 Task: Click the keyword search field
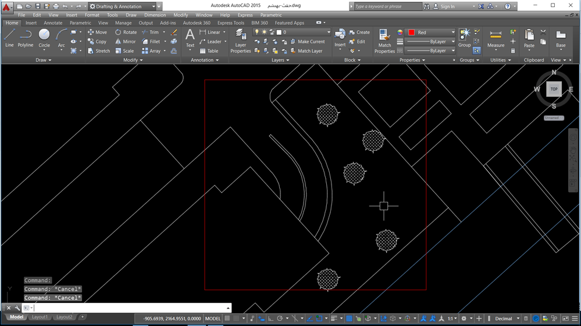pyautogui.click(x=387, y=6)
